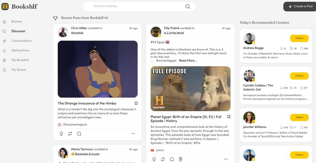Click the repost icon on Planet Egypt post
The width and height of the screenshot is (316, 163).
(163, 159)
